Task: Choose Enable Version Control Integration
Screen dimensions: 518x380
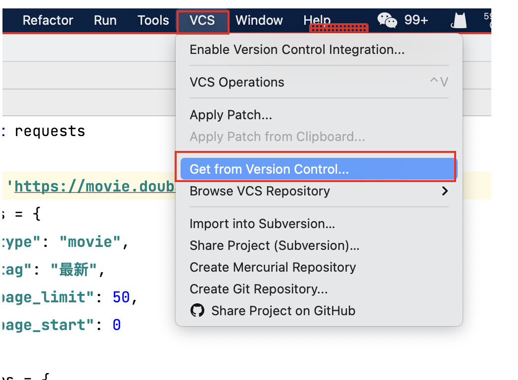Action: pos(297,49)
